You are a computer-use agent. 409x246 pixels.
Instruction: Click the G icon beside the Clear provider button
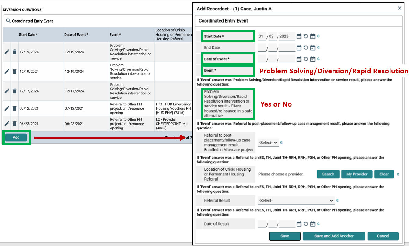point(398,174)
